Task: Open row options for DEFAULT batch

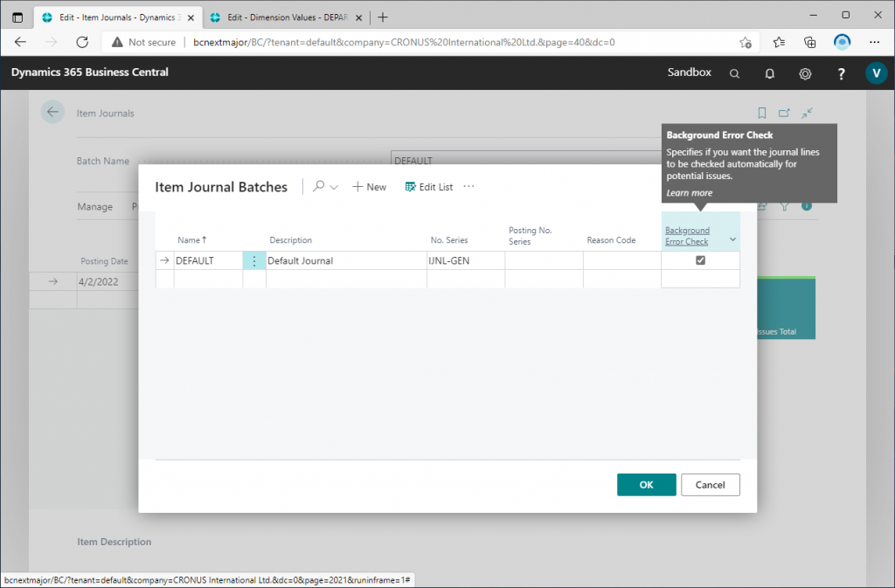Action: (x=254, y=261)
